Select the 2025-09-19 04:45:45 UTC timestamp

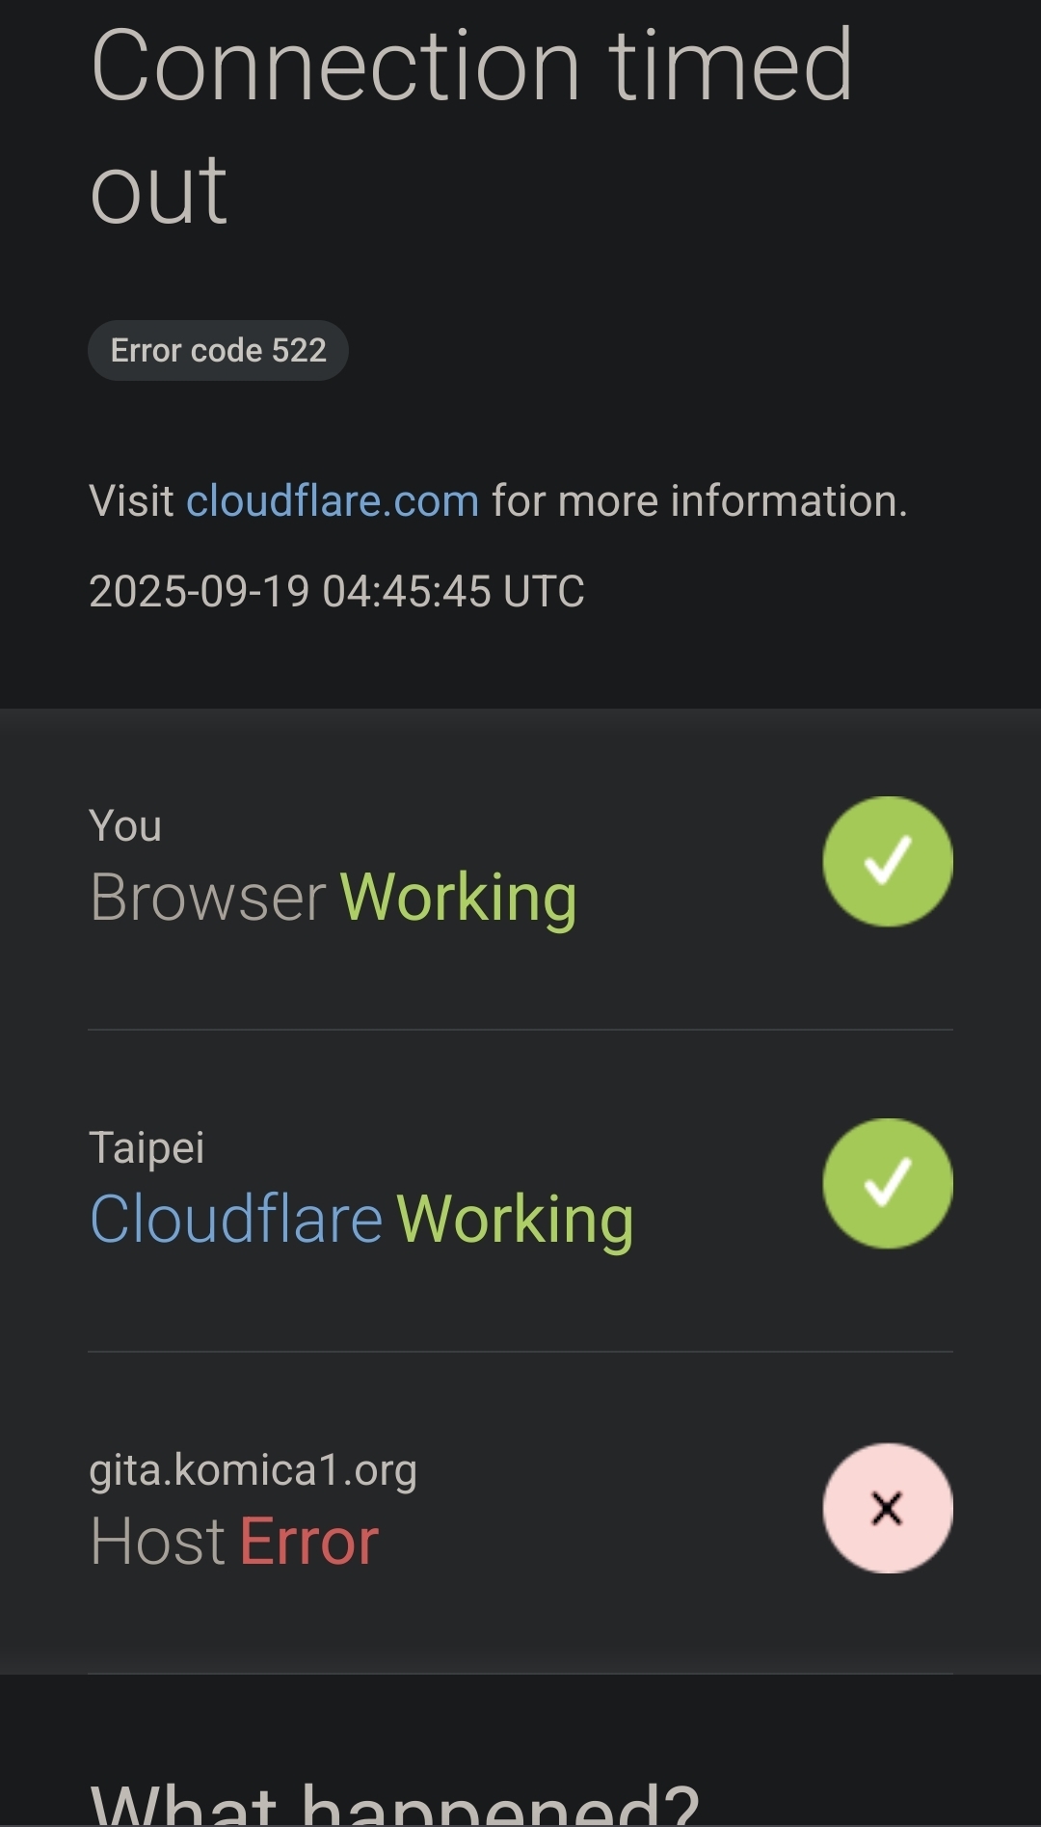(336, 591)
